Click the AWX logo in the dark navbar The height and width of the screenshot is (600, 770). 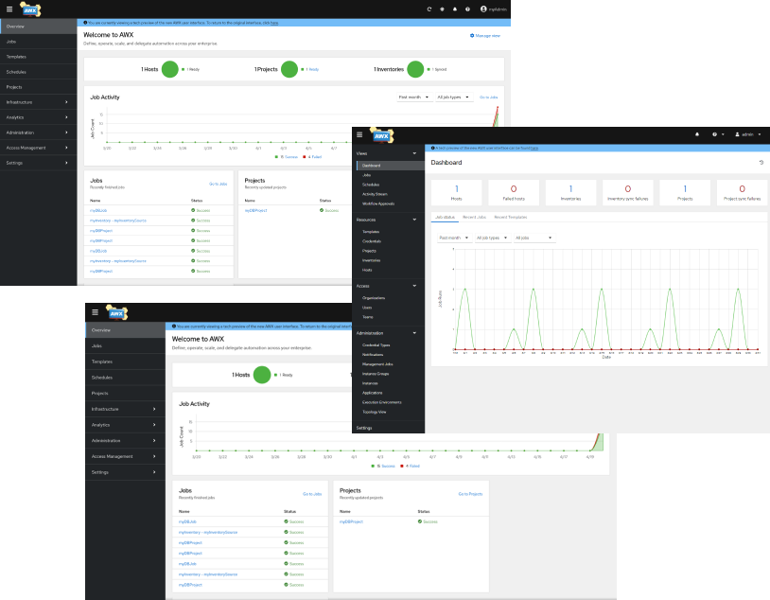[28, 9]
